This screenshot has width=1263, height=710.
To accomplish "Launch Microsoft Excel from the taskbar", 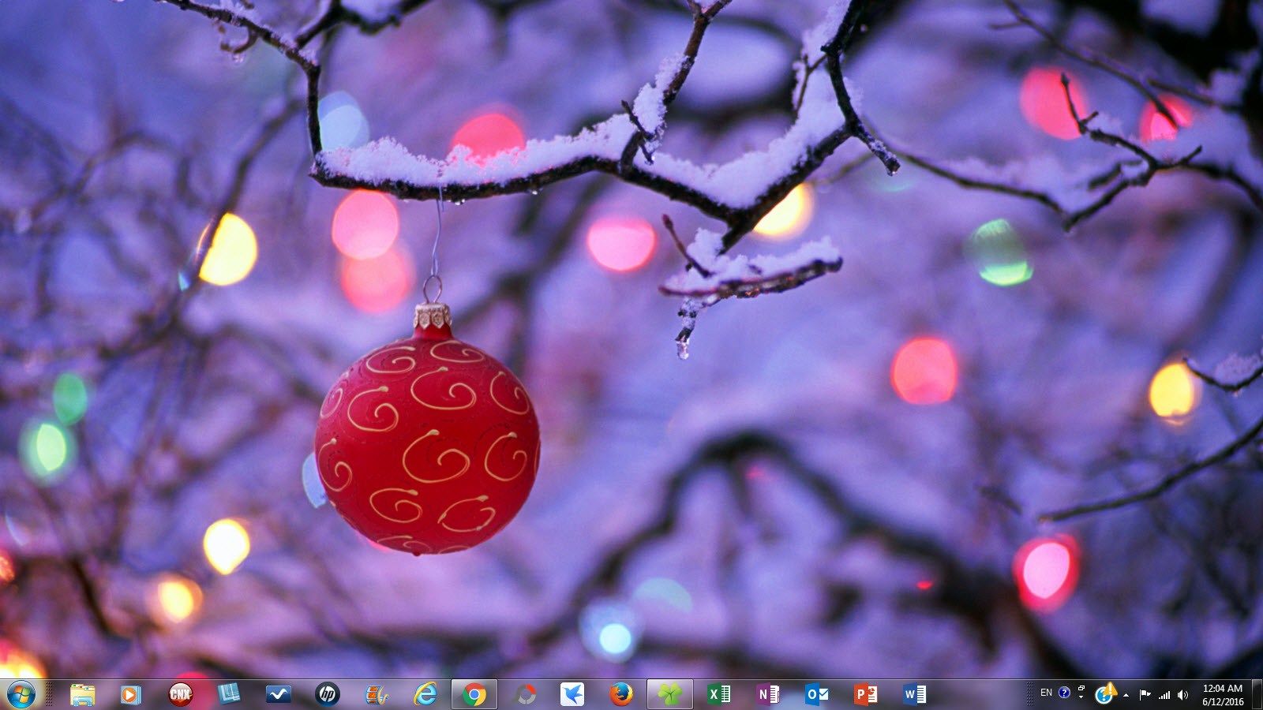I will [x=719, y=694].
